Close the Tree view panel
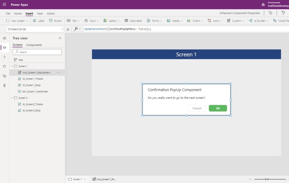The image size is (289, 183). pyautogui.click(x=60, y=38)
